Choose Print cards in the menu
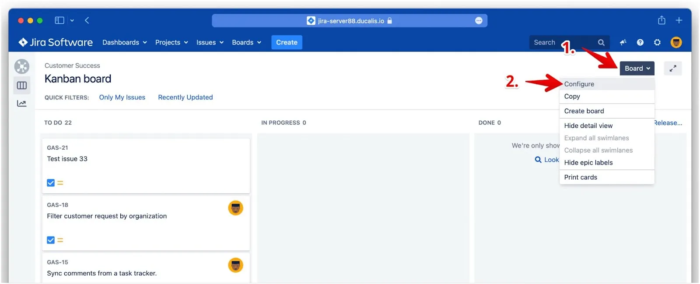The height and width of the screenshot is (284, 700). click(x=581, y=177)
